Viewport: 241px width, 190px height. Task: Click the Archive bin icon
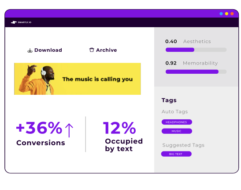pos(92,50)
